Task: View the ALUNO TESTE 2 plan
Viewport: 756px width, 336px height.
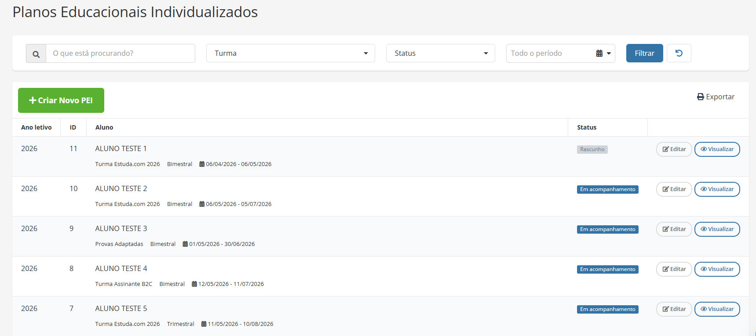Action: tap(717, 189)
